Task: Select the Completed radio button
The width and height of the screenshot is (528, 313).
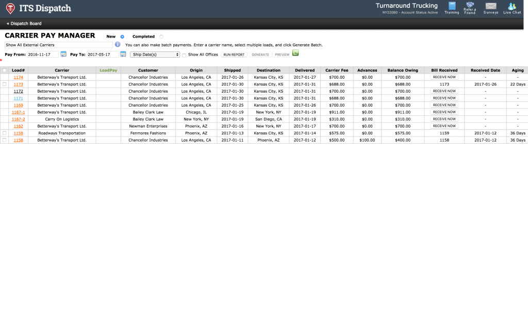Action: [161, 37]
